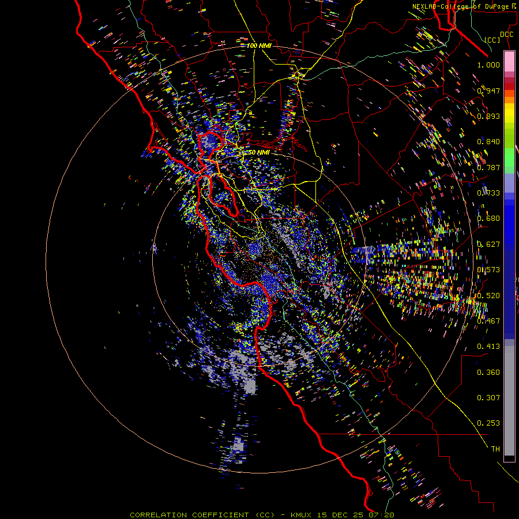Select the 0.360 scale label
519x519 pixels.
488,373
